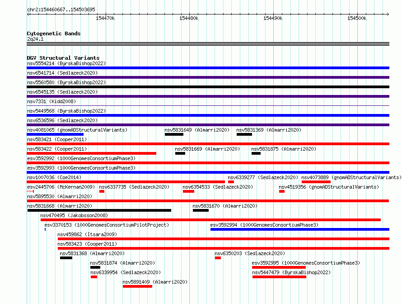Select nsv5831368 (Almarri2020) label
Viewport: 402px width, 304px height.
[x=92, y=253]
